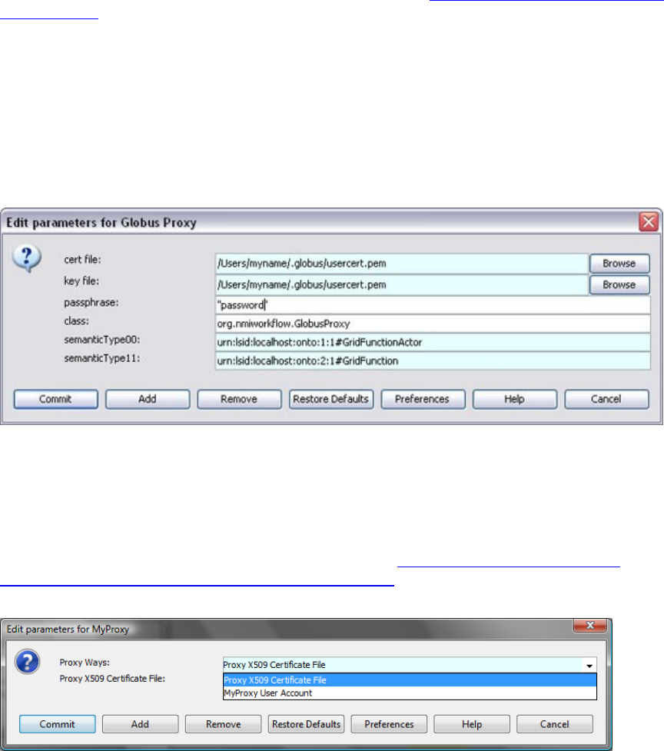Viewport: 664px width, 751px height.
Task: Cancel the MyProxy dialog
Action: [555, 724]
